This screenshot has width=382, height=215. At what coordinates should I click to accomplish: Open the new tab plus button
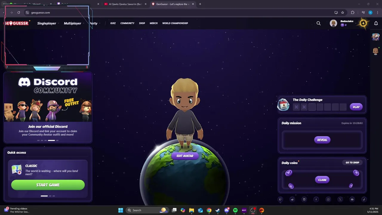point(200,4)
